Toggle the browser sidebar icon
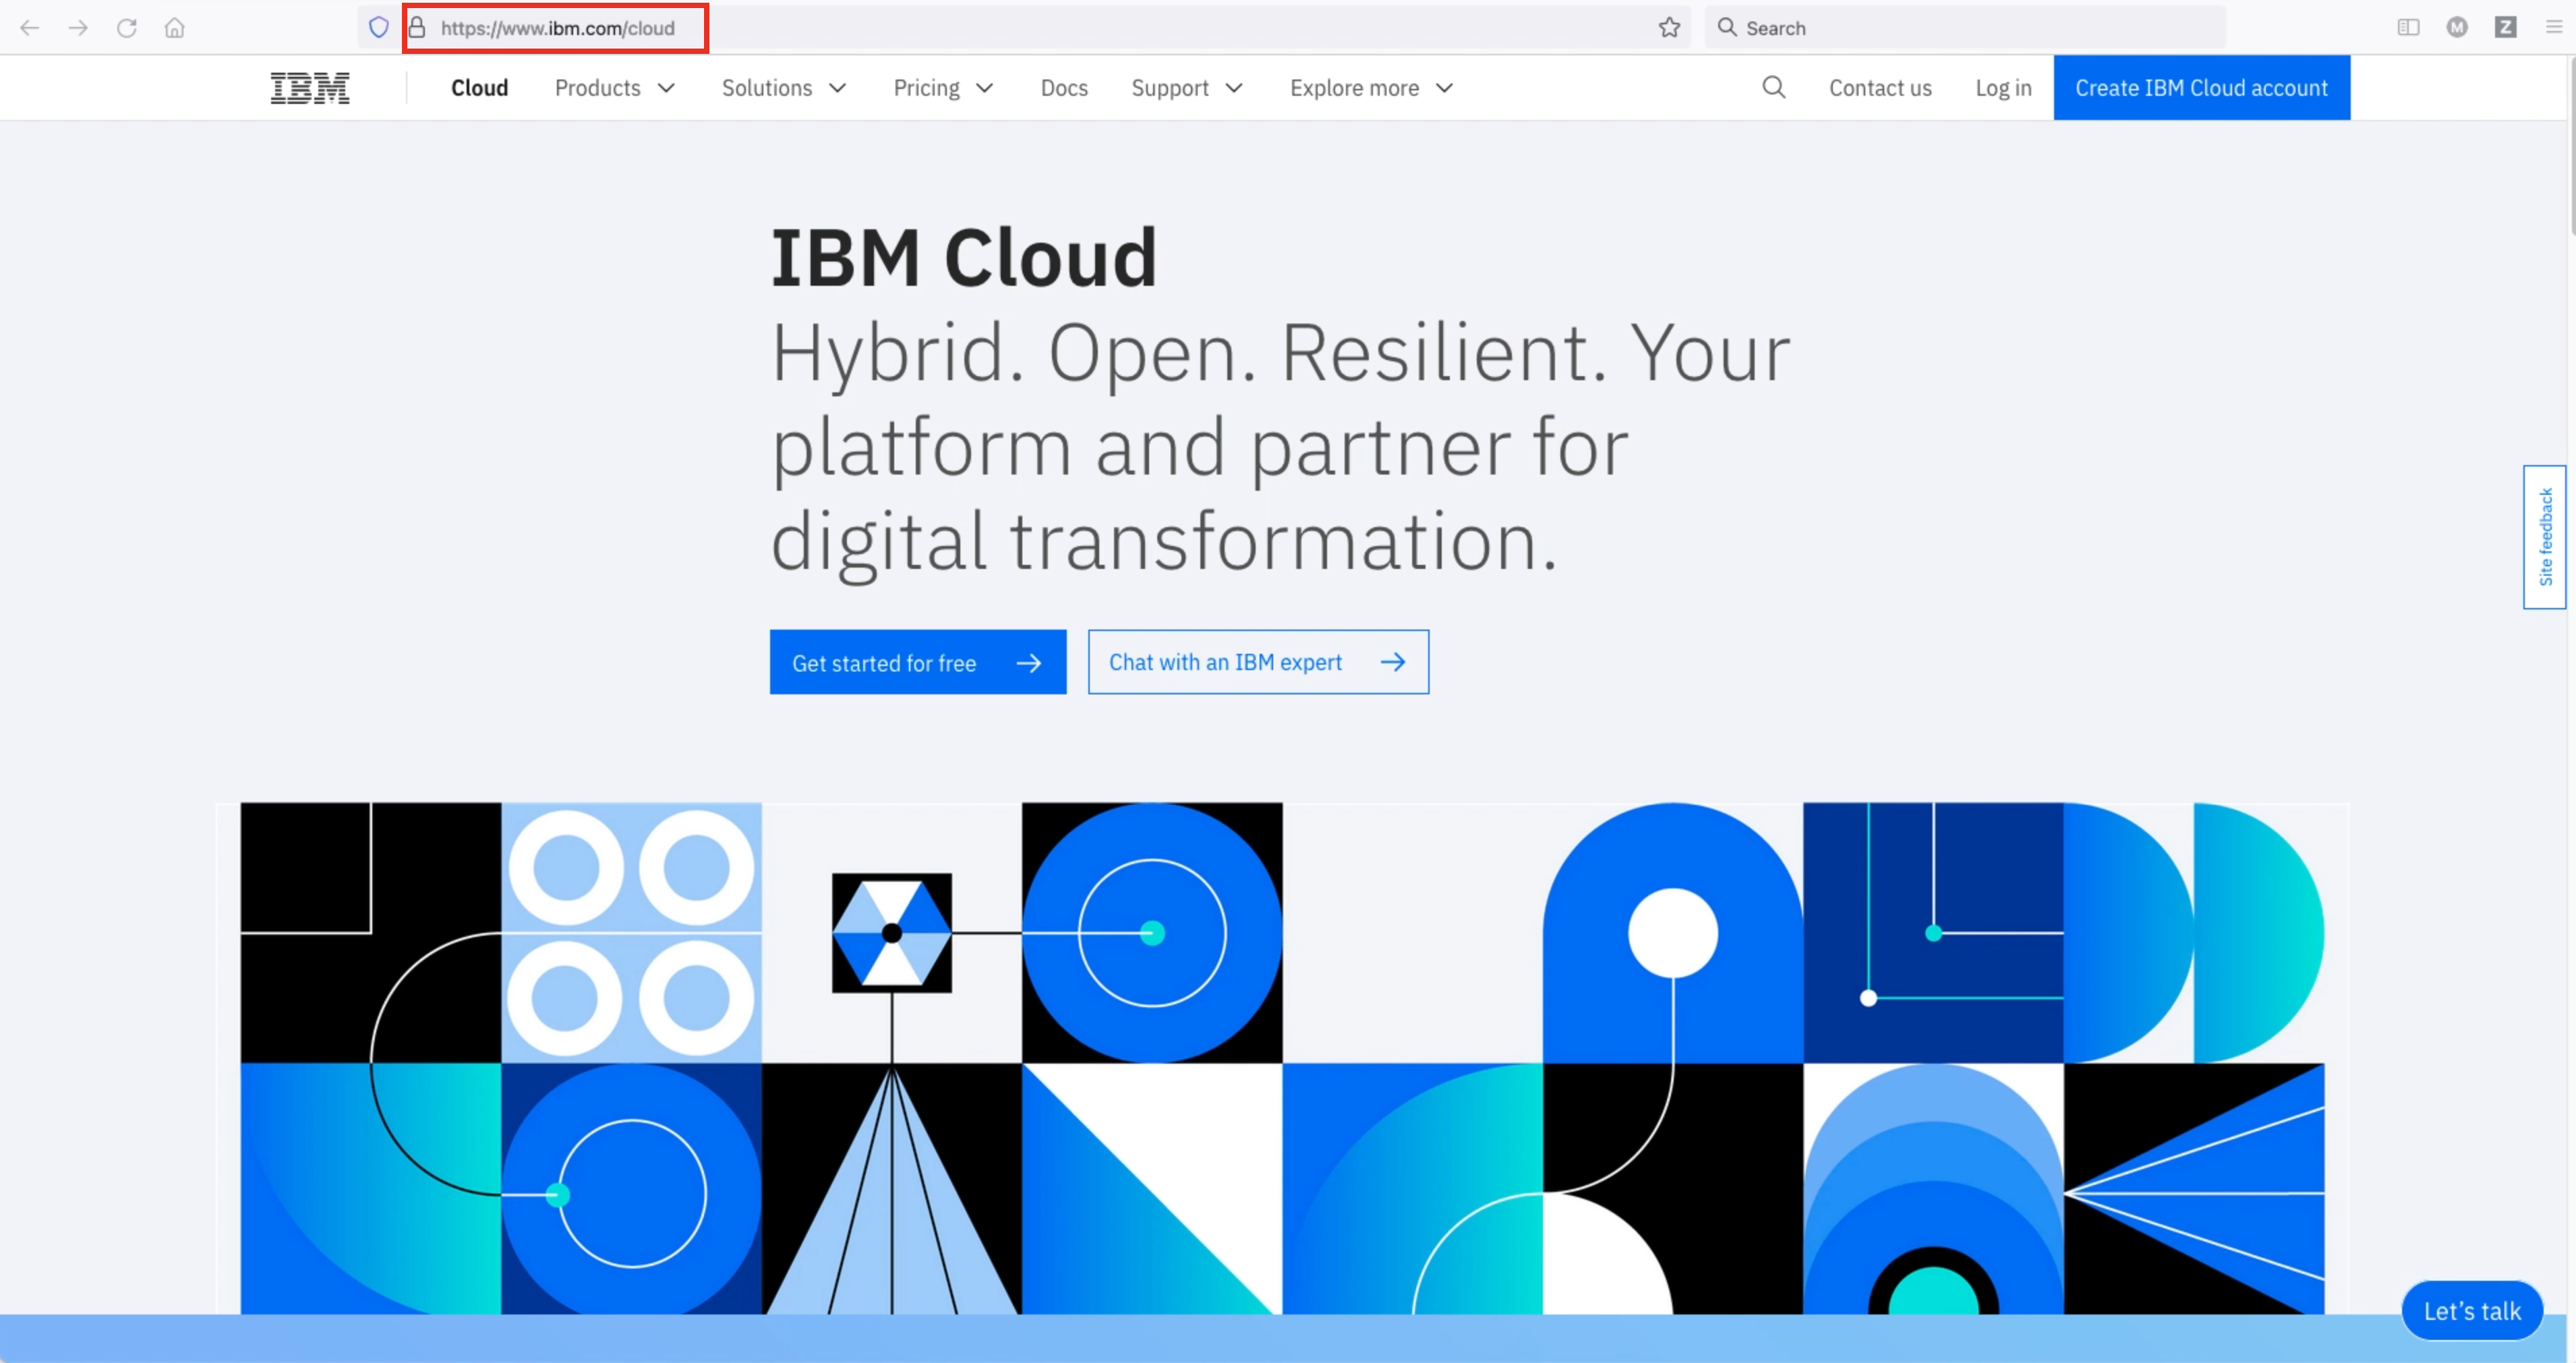This screenshot has height=1363, width=2576. [x=2408, y=28]
